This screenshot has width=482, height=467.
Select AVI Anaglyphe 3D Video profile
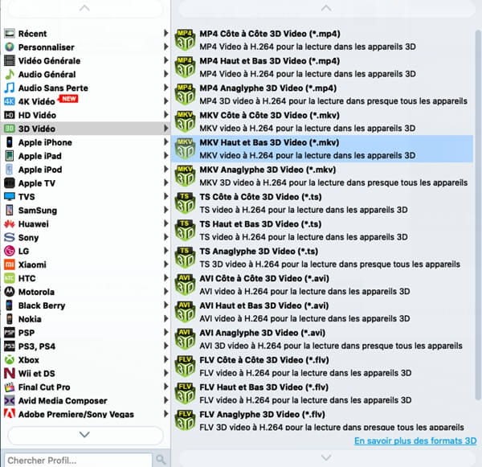[x=322, y=339]
